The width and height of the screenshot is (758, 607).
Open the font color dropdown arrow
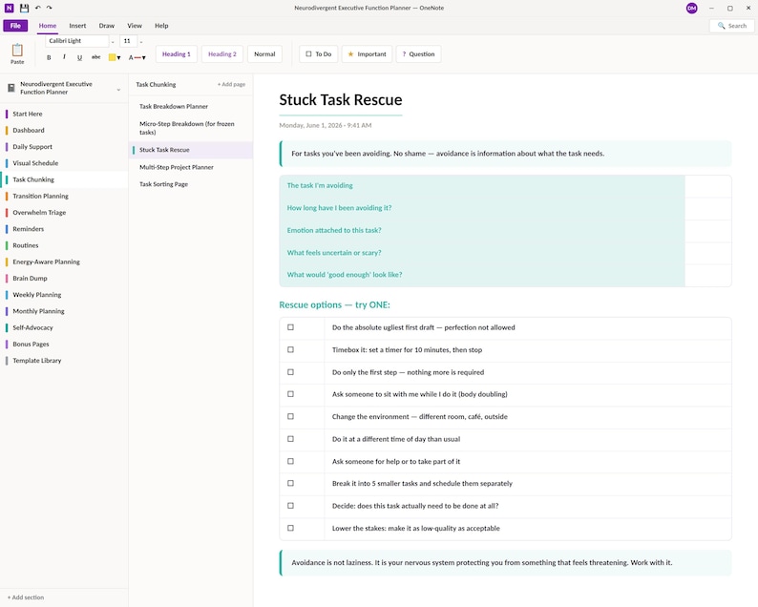[x=143, y=58]
